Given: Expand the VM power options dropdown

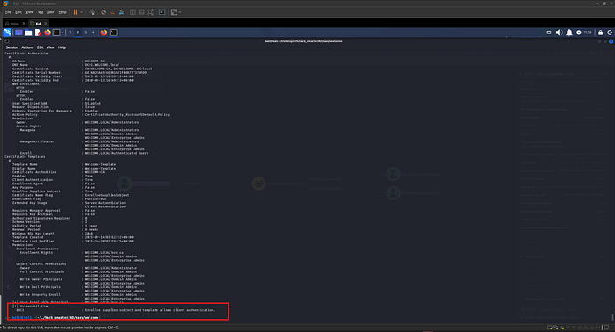Looking at the screenshot, I should 82,12.
